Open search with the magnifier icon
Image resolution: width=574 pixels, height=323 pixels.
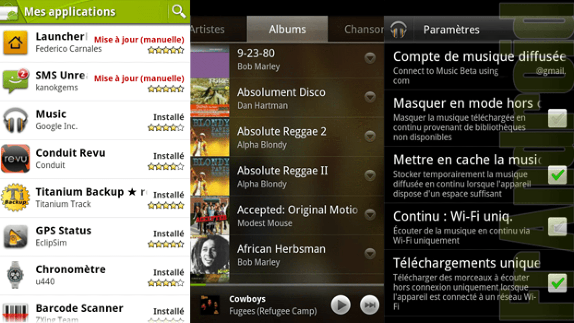(x=179, y=11)
